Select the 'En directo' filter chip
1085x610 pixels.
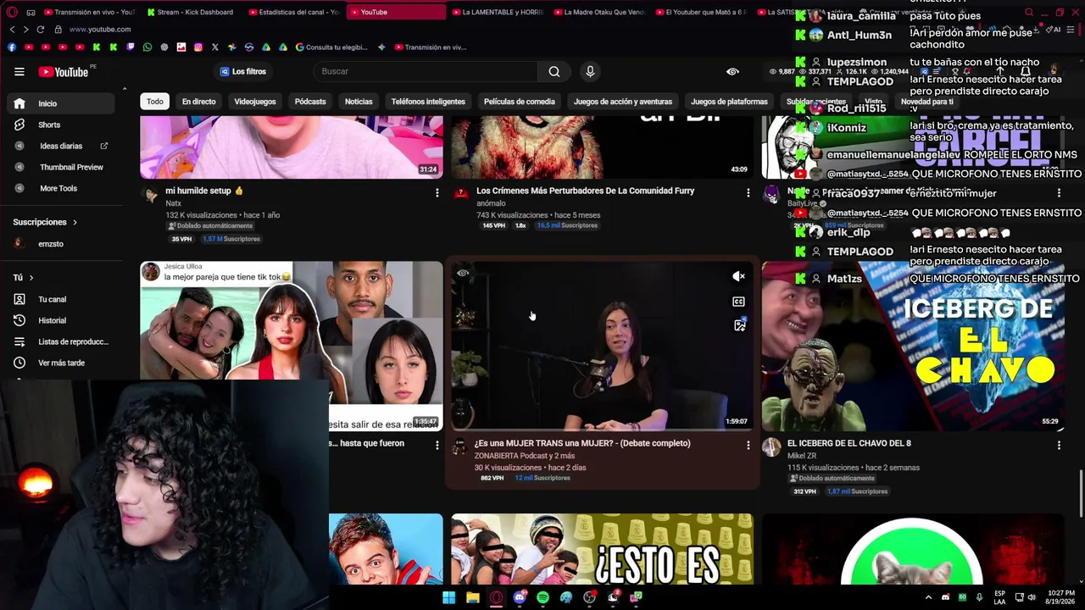(x=198, y=102)
